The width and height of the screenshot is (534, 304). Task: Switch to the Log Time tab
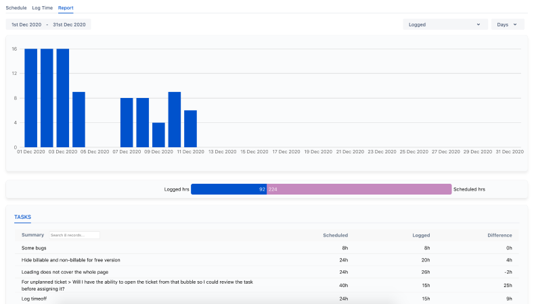[42, 7]
